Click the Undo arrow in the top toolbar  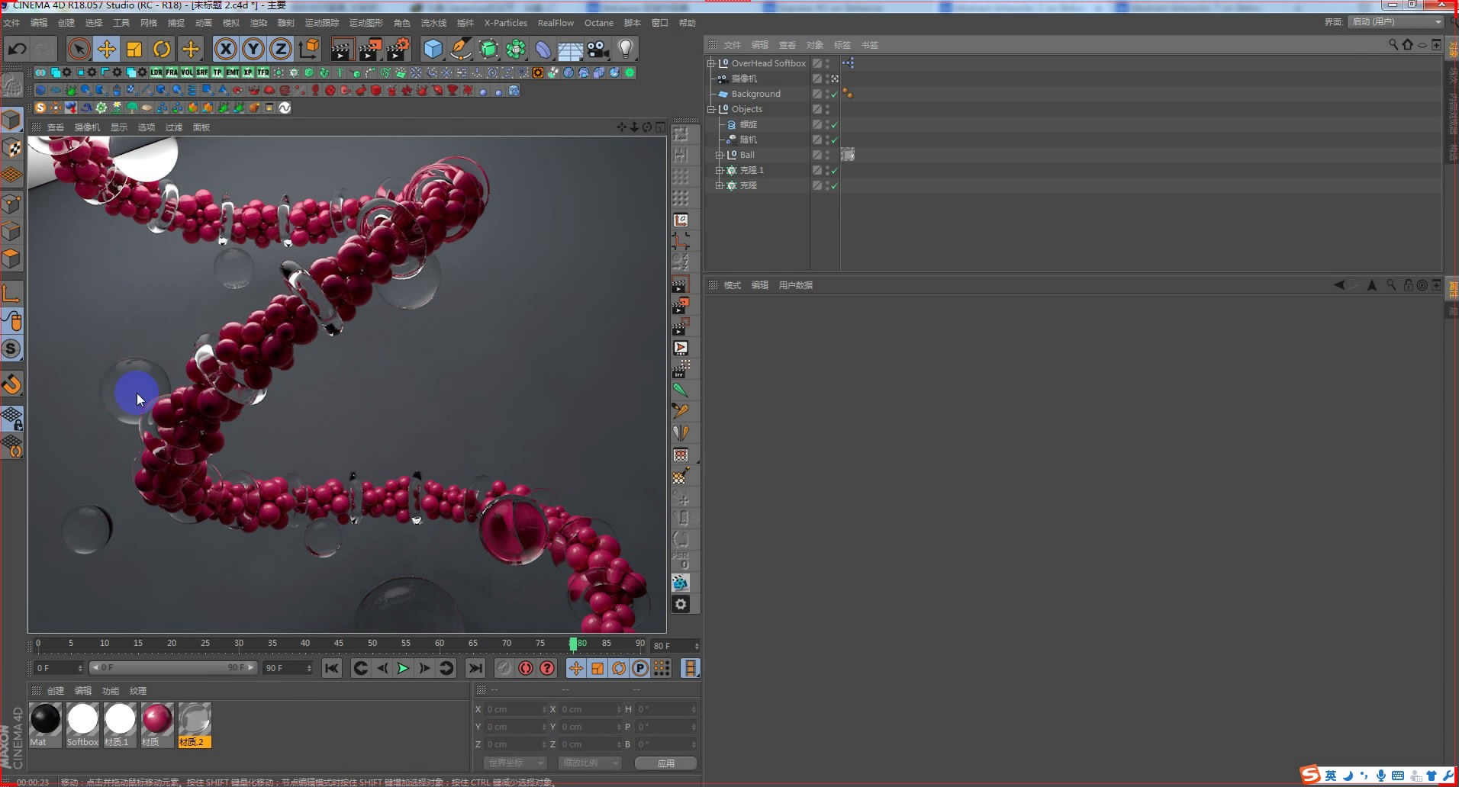tap(17, 50)
